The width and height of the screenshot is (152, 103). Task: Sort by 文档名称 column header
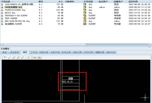tap(6, 2)
